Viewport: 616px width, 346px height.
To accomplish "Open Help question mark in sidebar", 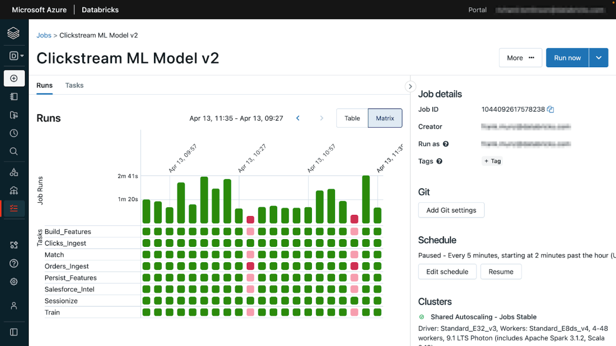I will point(14,263).
